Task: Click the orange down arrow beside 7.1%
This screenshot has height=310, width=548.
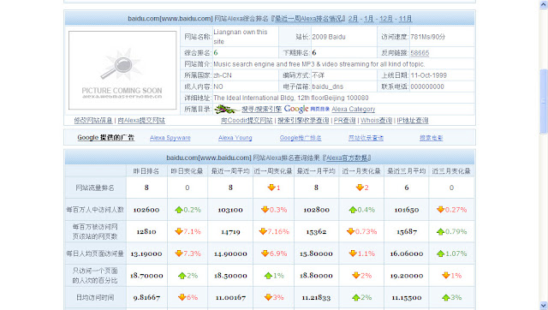Action: click(179, 231)
